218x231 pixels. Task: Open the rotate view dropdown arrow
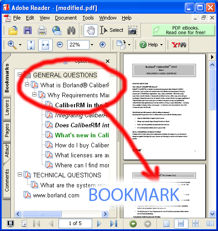pos(129,45)
